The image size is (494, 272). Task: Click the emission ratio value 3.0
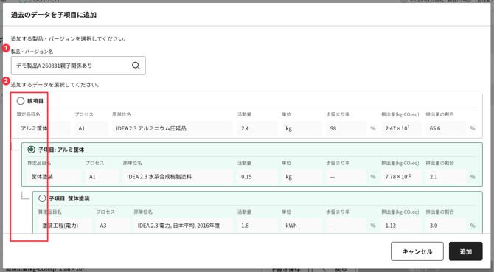click(446, 226)
